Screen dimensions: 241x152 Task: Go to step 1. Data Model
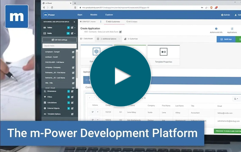pos(87,39)
